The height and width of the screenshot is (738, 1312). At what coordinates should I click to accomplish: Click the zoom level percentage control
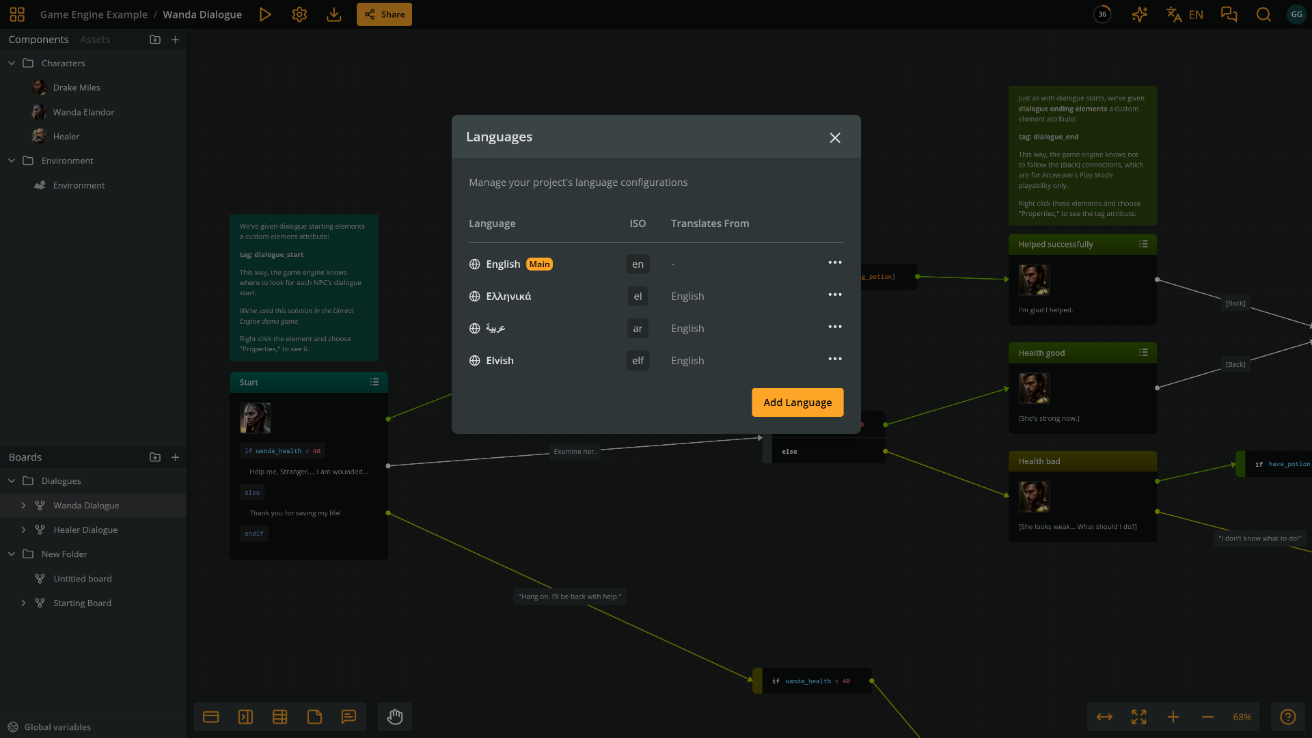[x=1242, y=717]
